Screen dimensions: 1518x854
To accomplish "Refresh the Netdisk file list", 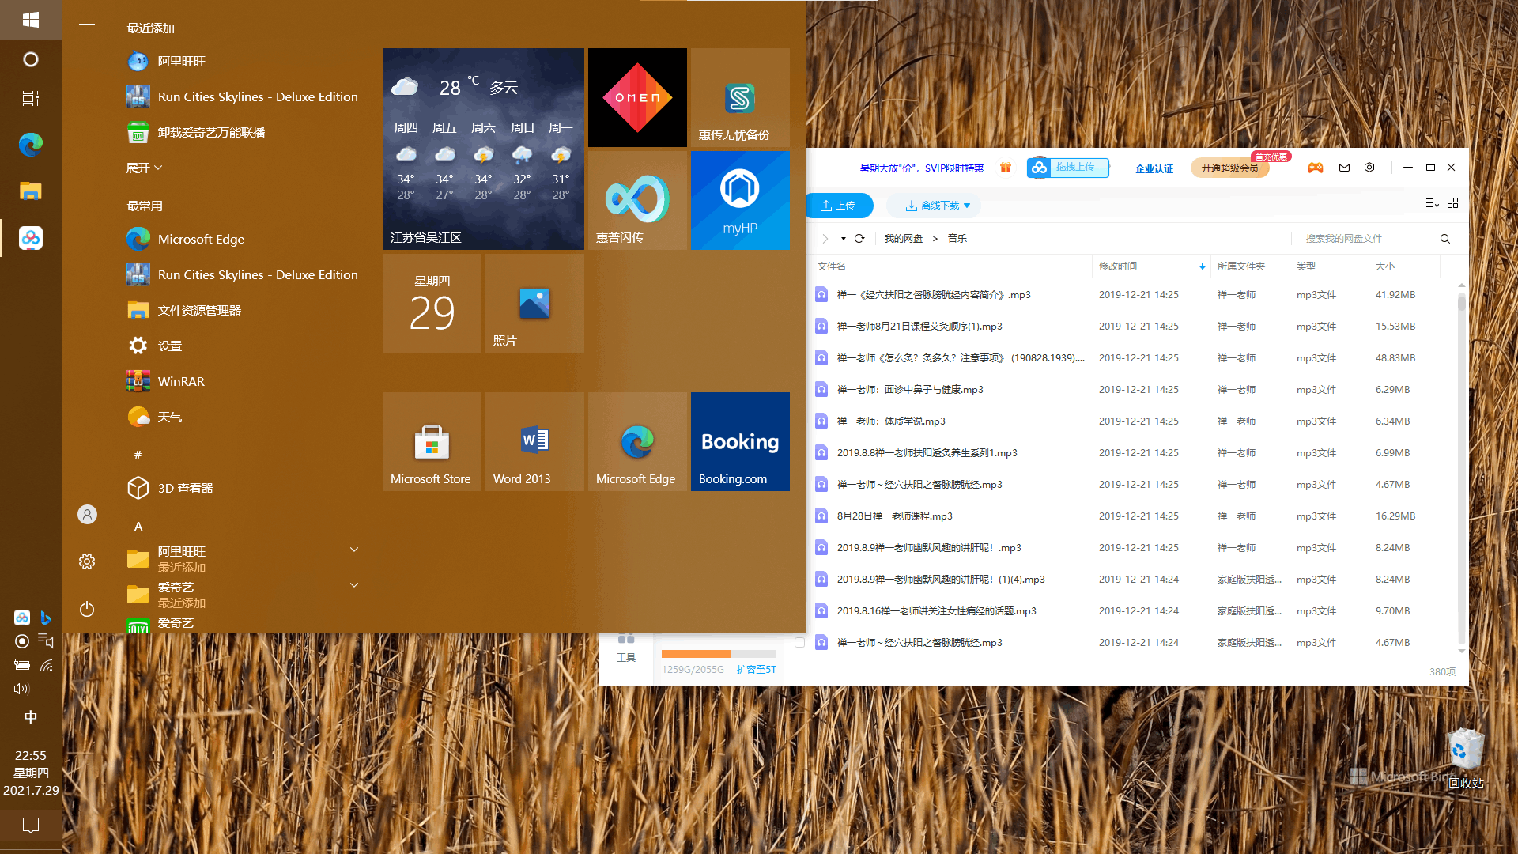I will [x=859, y=238].
